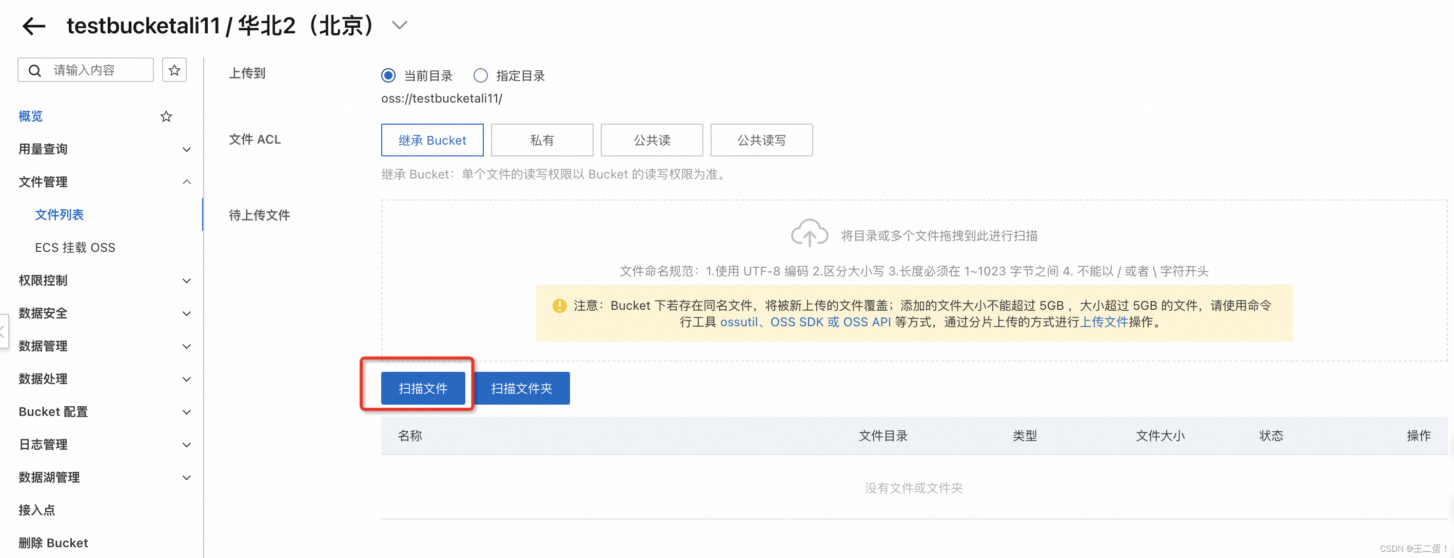Image resolution: width=1454 pixels, height=558 pixels.
Task: Click 类型 column header
Action: click(1025, 435)
